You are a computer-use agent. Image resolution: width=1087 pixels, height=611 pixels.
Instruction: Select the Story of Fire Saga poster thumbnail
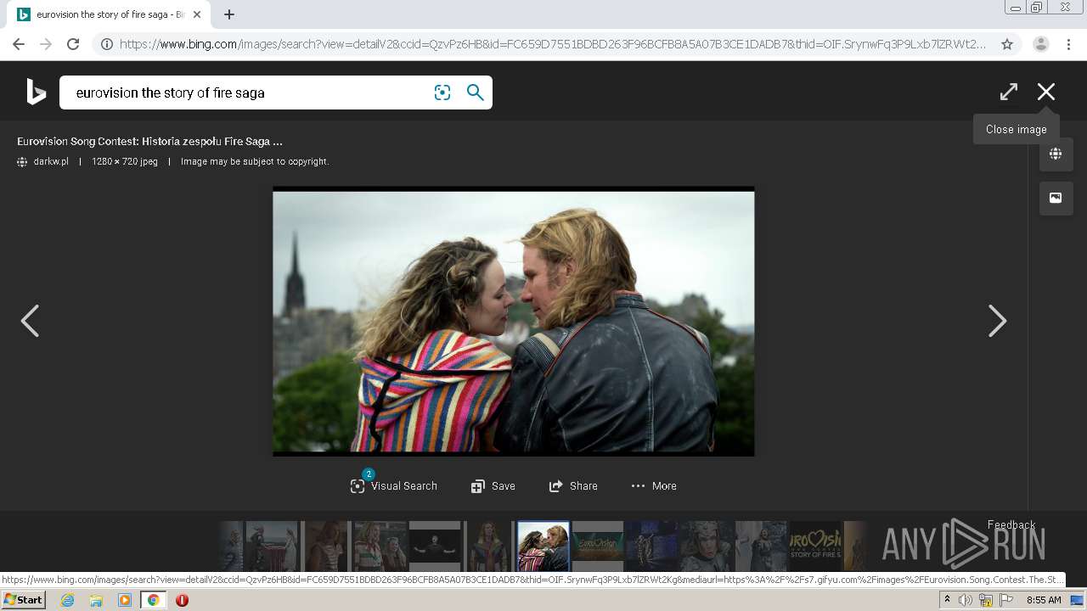815,546
